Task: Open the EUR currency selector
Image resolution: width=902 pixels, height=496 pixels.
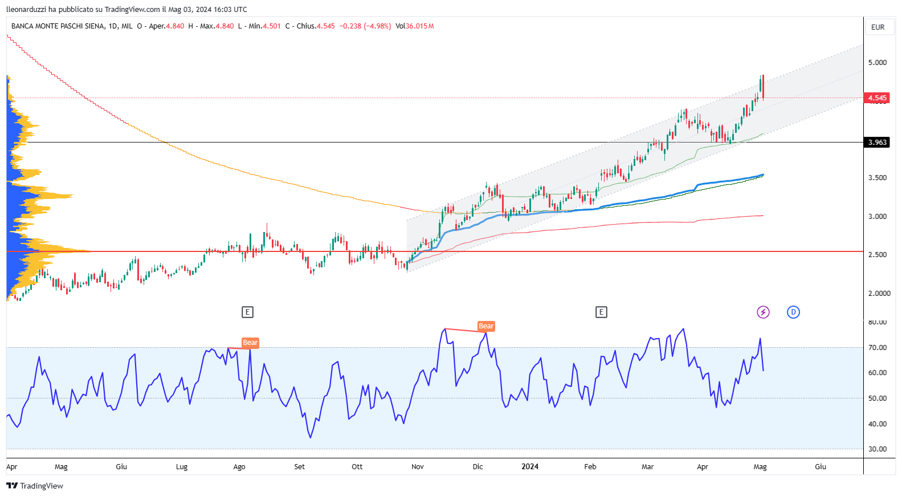Action: tap(878, 27)
